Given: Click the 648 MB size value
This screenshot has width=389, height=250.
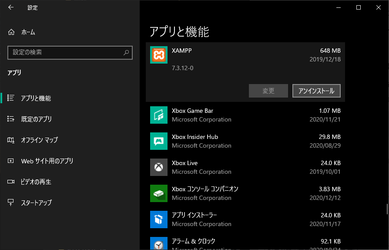Looking at the screenshot, I should click(x=330, y=51).
